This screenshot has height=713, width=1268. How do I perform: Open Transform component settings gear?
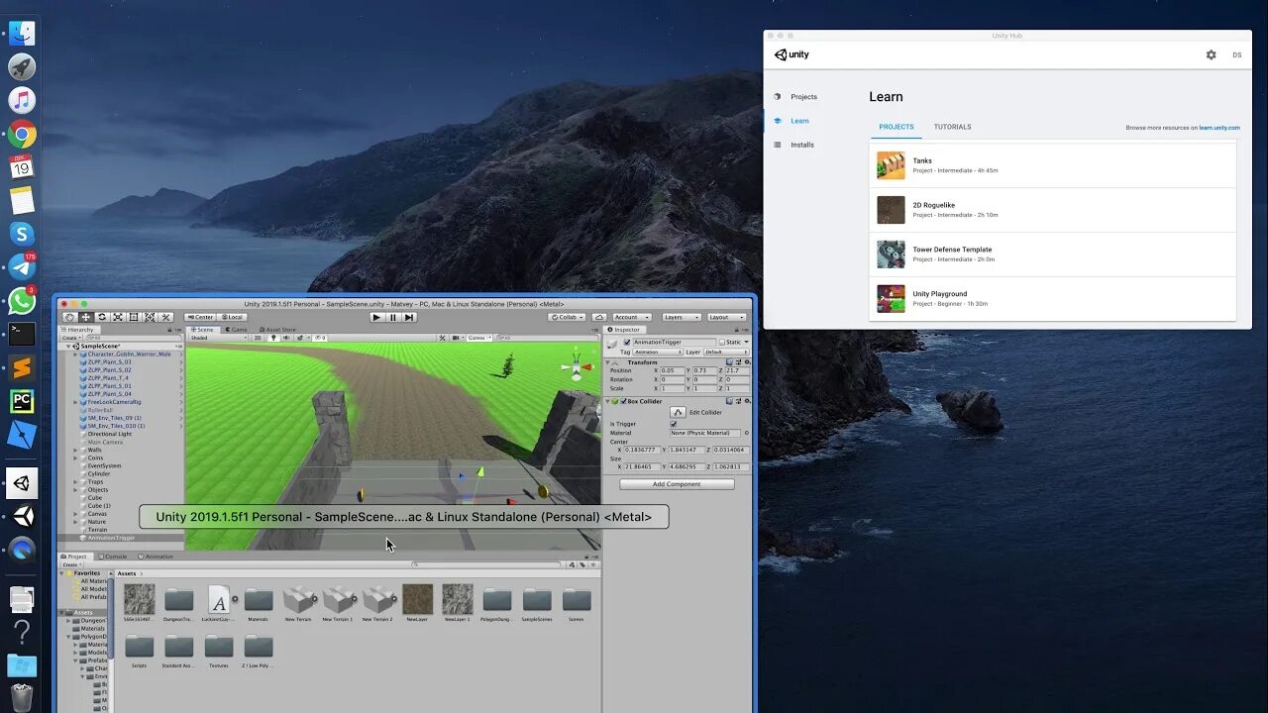click(747, 362)
